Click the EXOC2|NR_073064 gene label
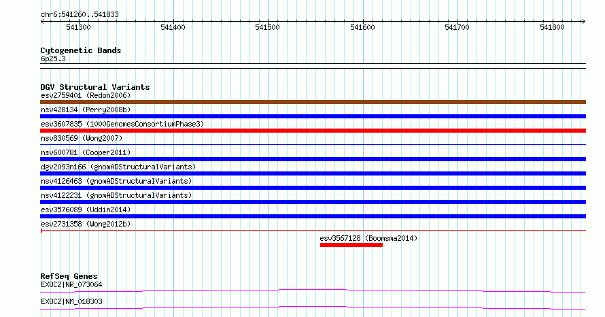This screenshot has width=605, height=317. (71, 284)
